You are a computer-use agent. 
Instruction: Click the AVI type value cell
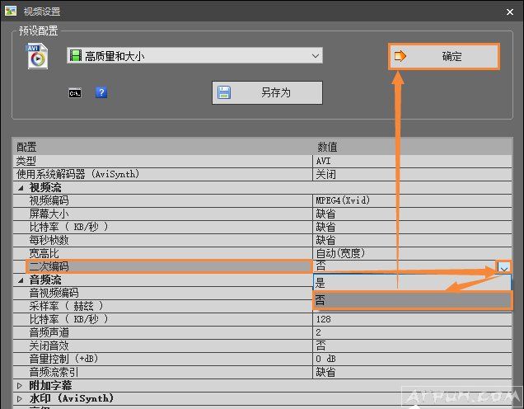coord(412,161)
